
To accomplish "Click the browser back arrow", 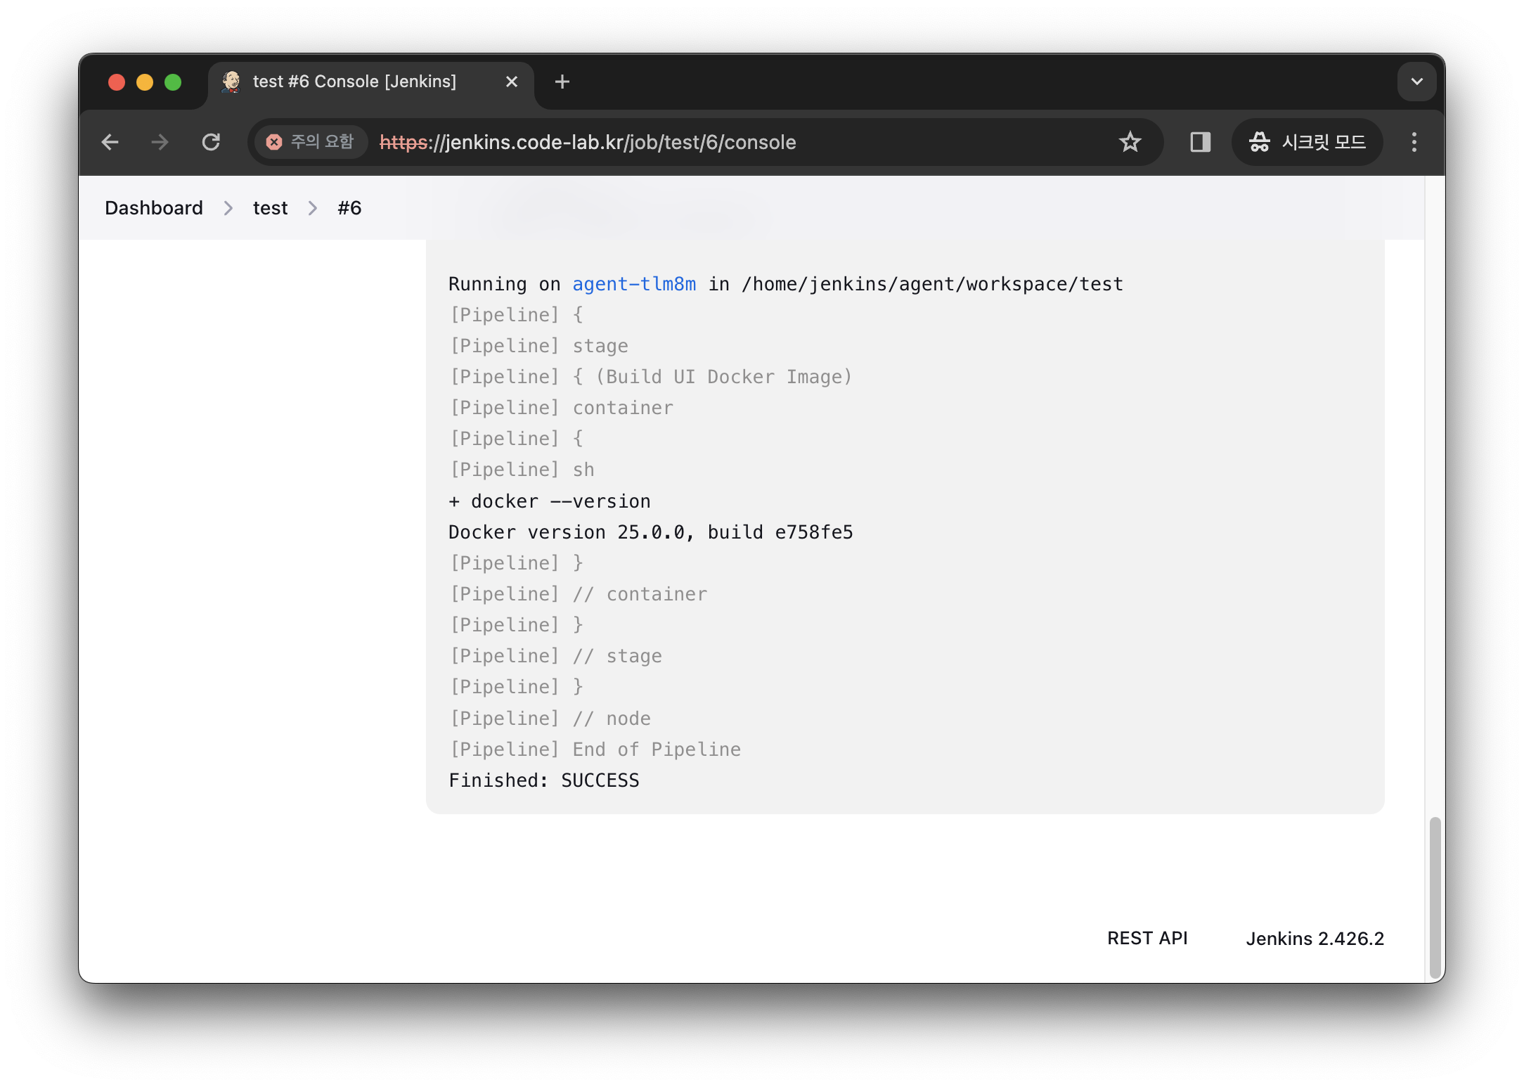I will click(110, 142).
